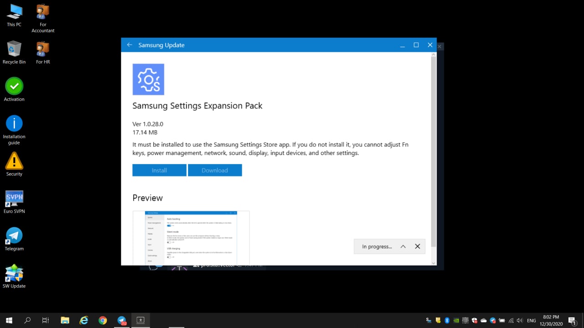Image resolution: width=584 pixels, height=328 pixels.
Task: Click the Preview heading
Action: 147,198
